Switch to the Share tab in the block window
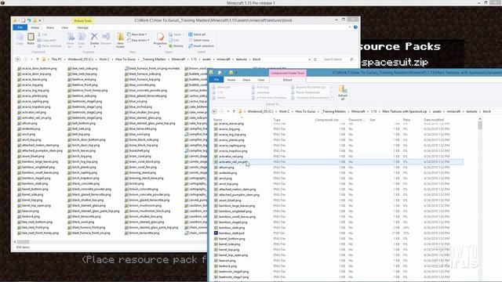 pyautogui.click(x=50, y=28)
